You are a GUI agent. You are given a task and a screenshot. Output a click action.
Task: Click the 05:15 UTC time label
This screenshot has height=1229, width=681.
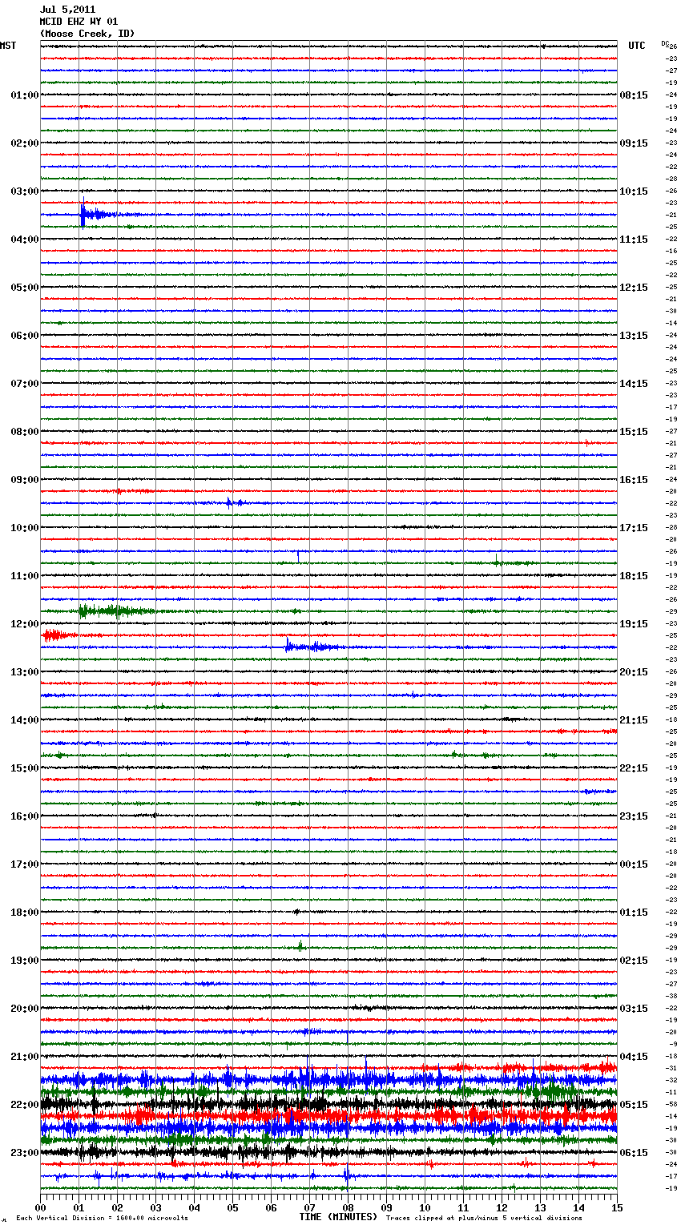pos(634,1105)
